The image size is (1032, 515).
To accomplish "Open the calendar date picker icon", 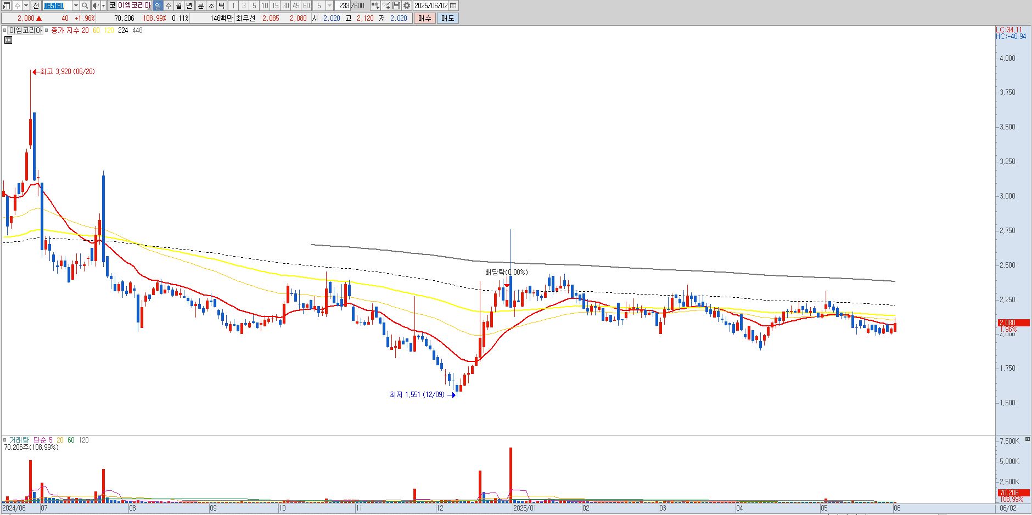I will tap(453, 5).
